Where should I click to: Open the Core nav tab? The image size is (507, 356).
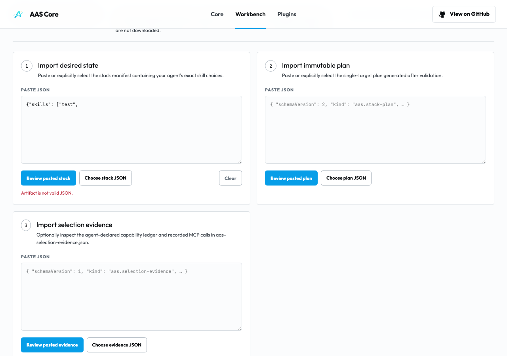pos(217,14)
